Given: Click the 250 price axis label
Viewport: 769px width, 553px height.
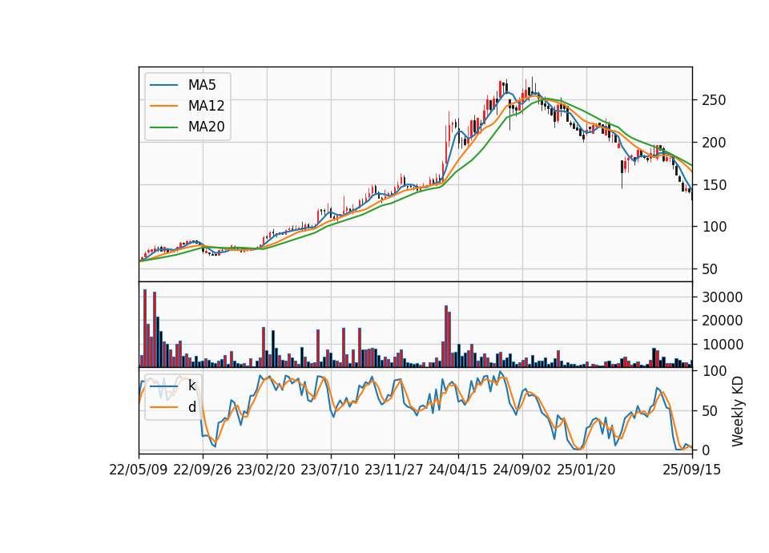Looking at the screenshot, I should coord(714,101).
